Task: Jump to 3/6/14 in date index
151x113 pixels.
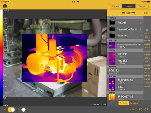Action: coord(147,62)
